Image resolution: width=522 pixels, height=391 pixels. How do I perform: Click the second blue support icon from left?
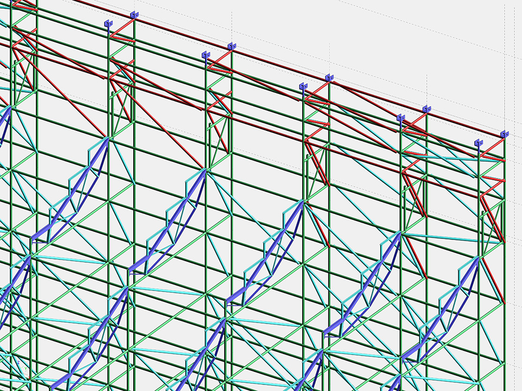coord(134,15)
